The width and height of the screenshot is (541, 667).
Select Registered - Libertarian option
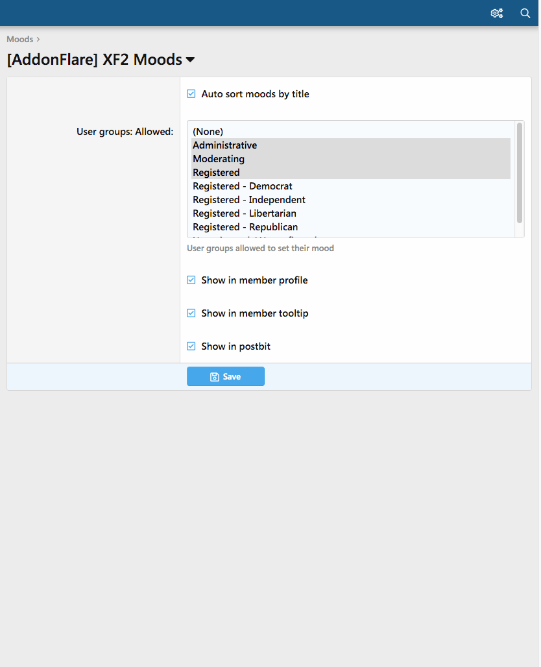[x=245, y=213]
